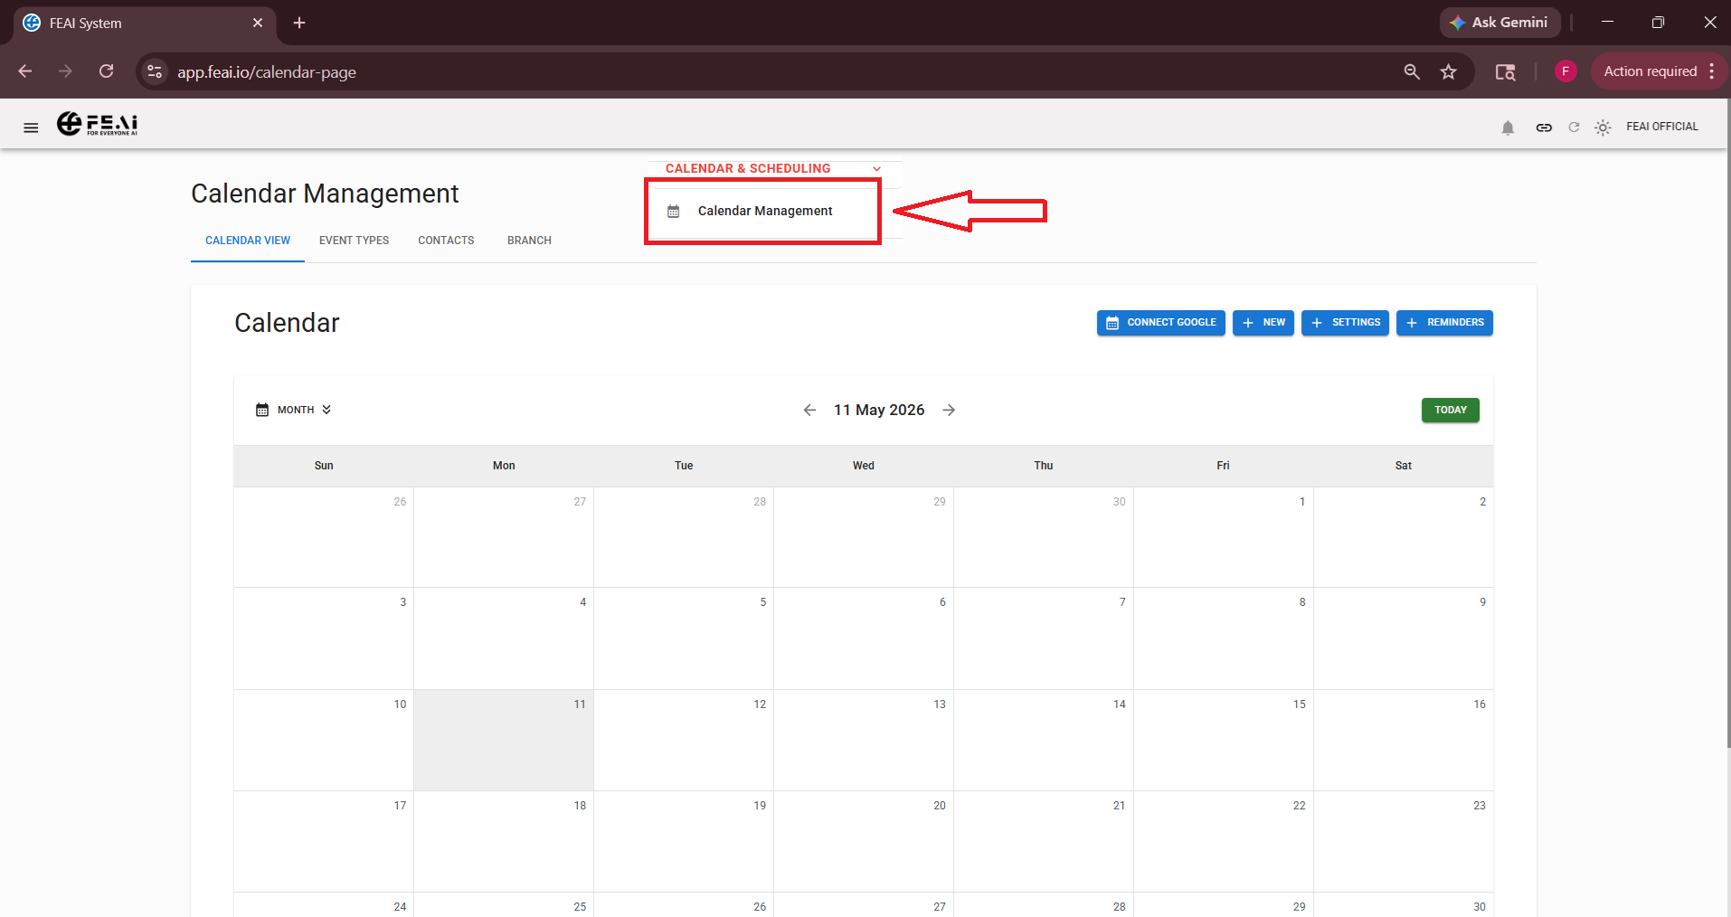Open the hamburger navigation menu
Screen dimensions: 1731x917
(x=31, y=128)
